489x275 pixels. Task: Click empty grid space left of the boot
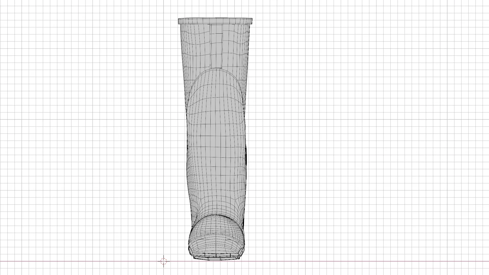tap(89, 127)
